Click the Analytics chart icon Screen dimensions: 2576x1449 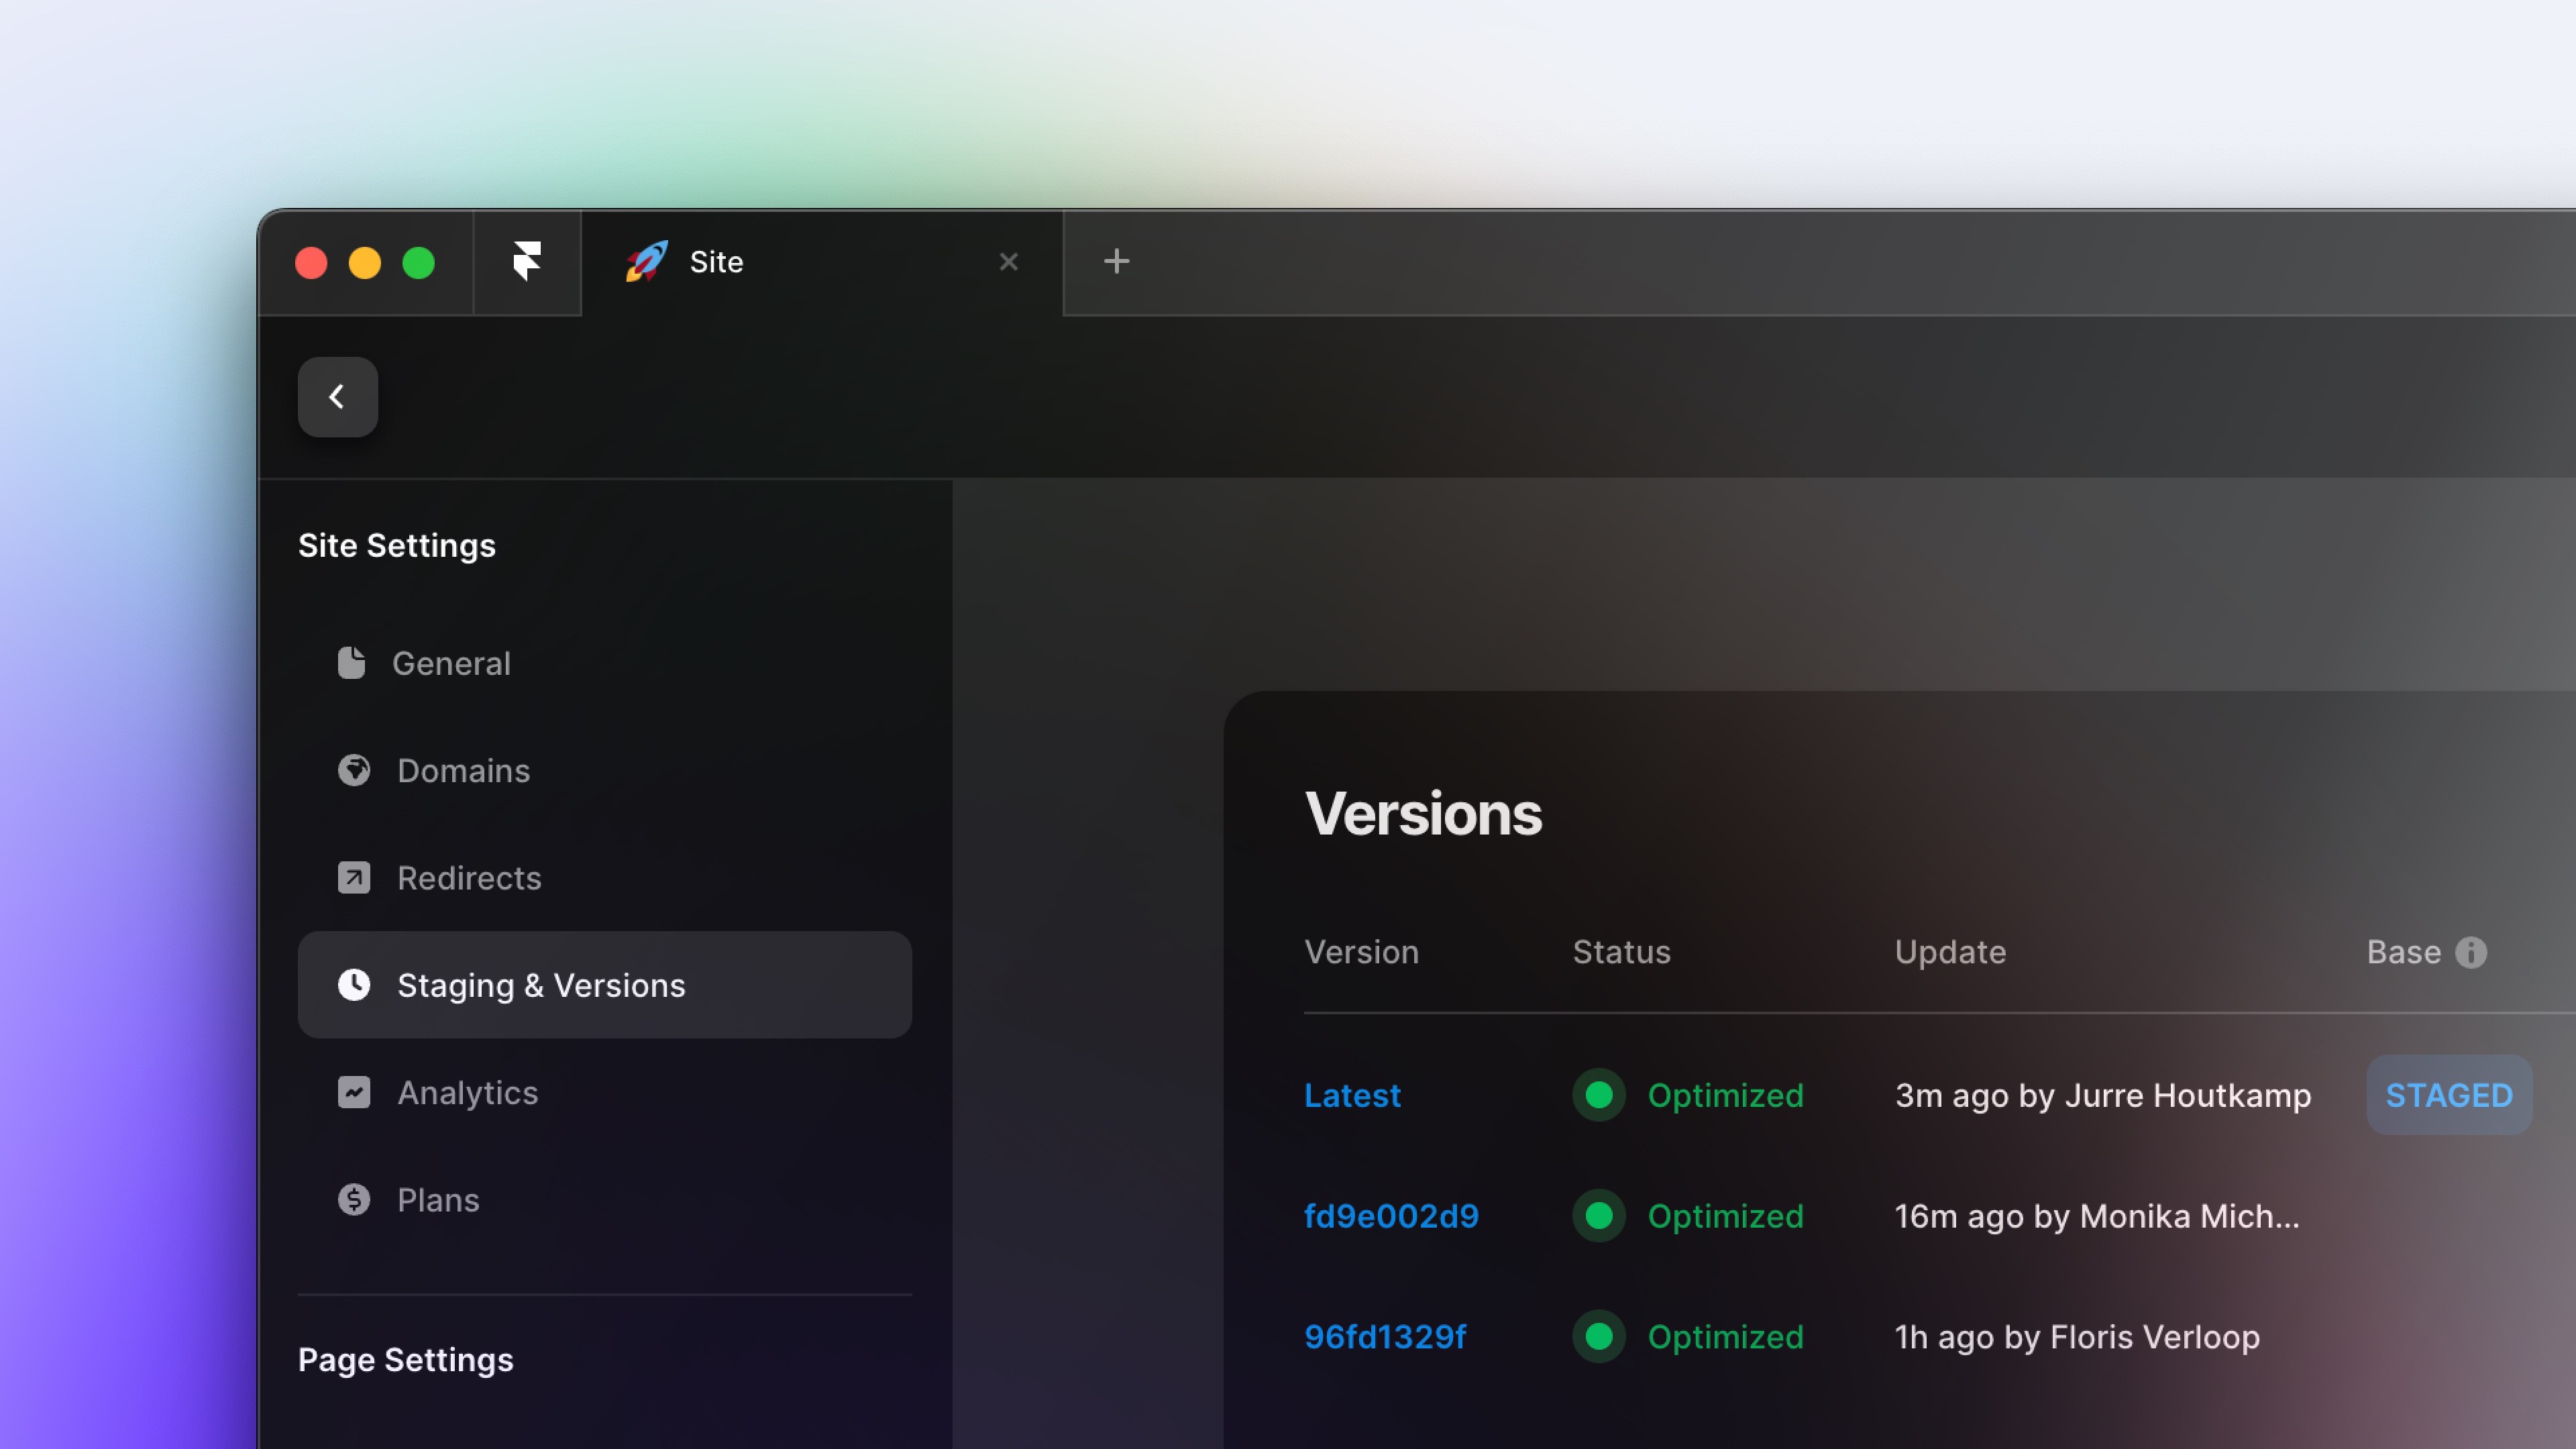click(x=354, y=1092)
